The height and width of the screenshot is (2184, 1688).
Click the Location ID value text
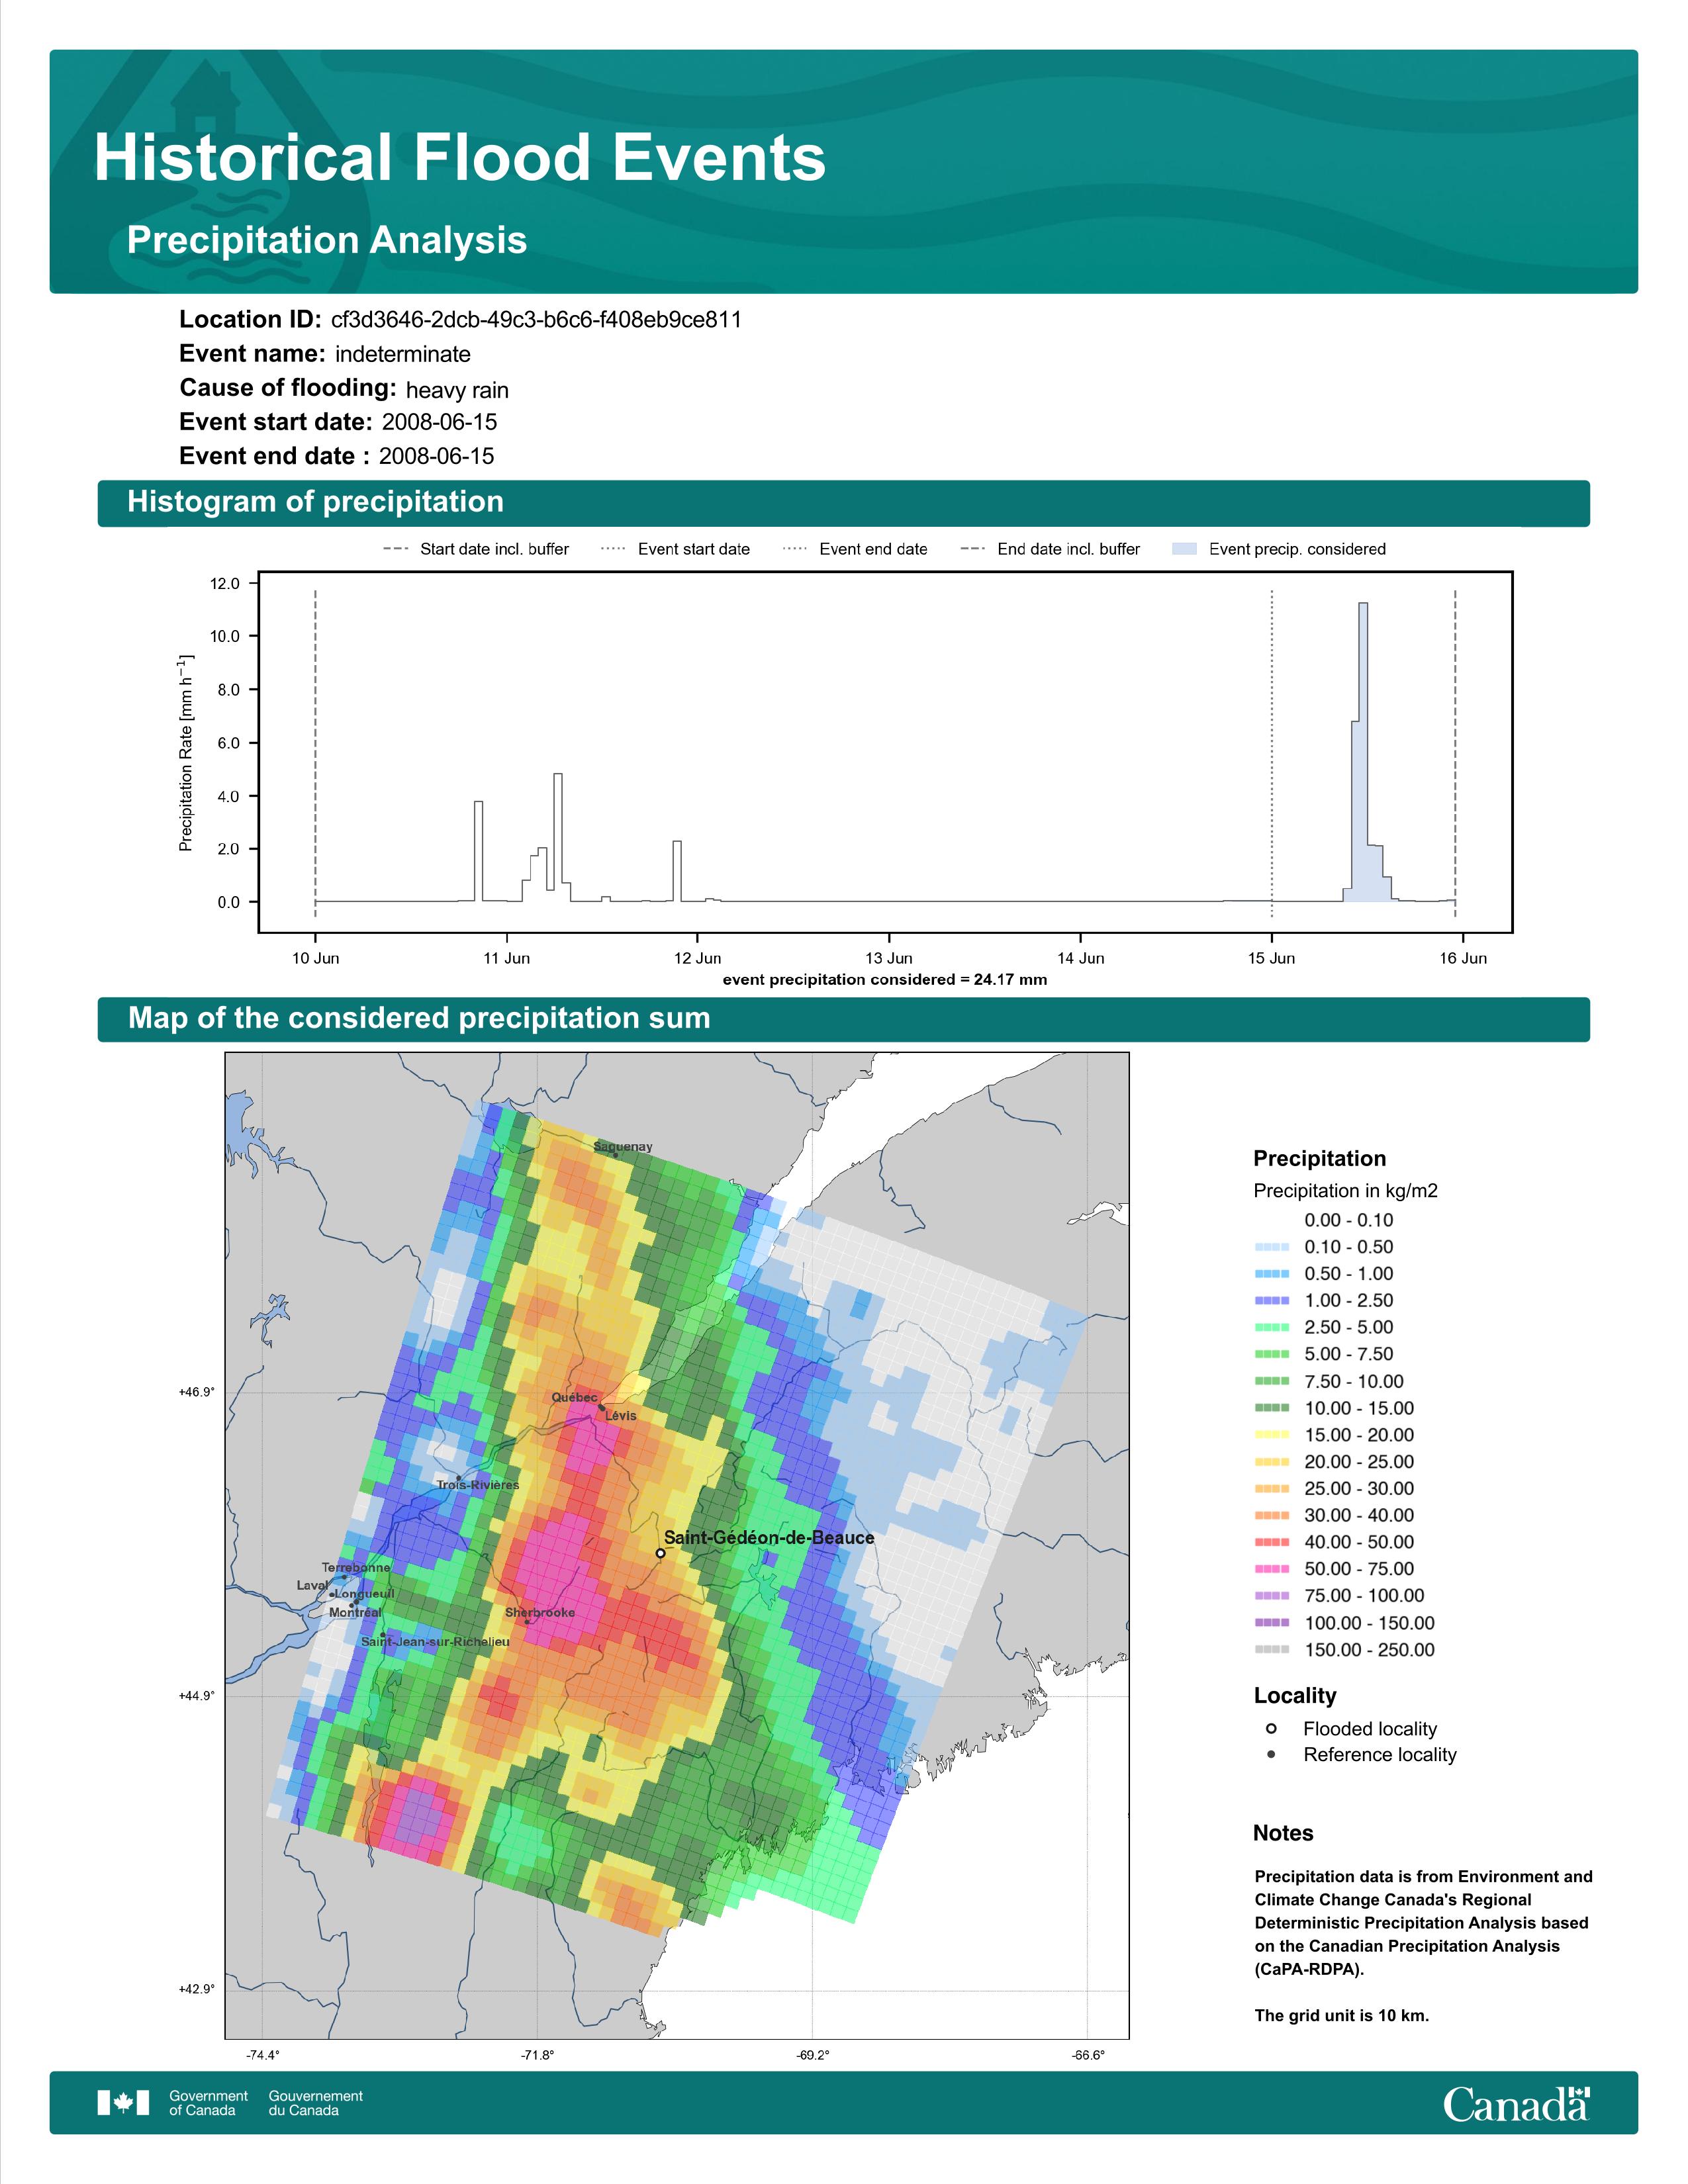pyautogui.click(x=536, y=320)
